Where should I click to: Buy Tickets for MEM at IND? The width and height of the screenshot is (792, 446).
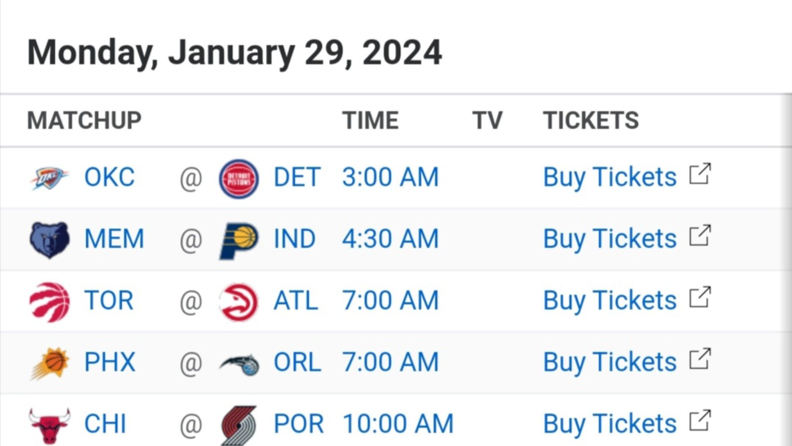(x=610, y=240)
